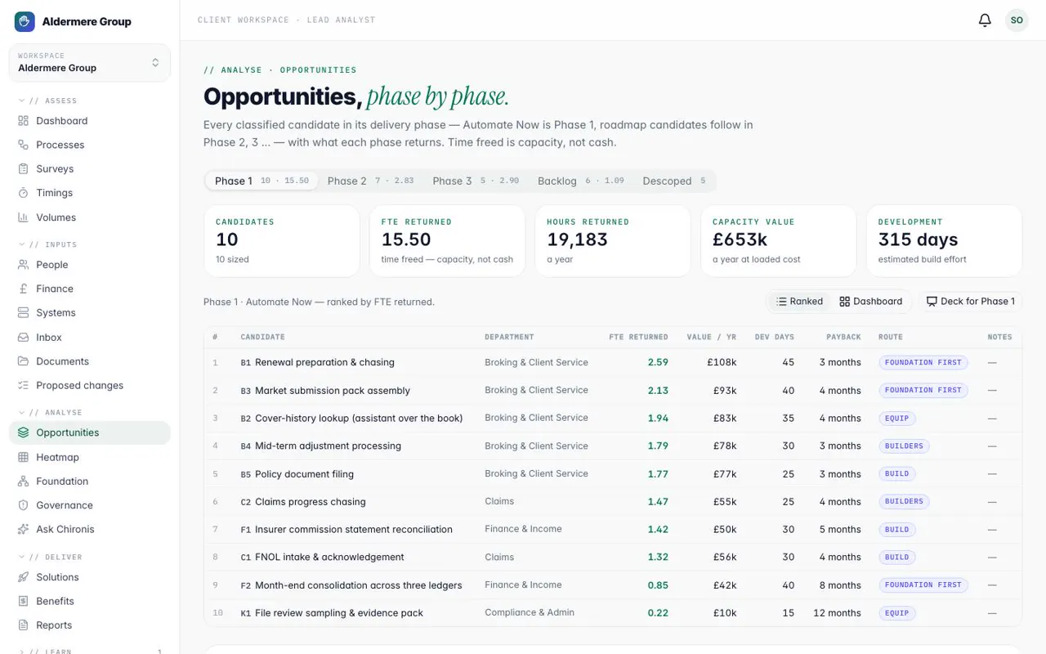Viewport: 1046px width, 654px height.
Task: Open the Benefits sidebar icon
Action: coord(23,601)
